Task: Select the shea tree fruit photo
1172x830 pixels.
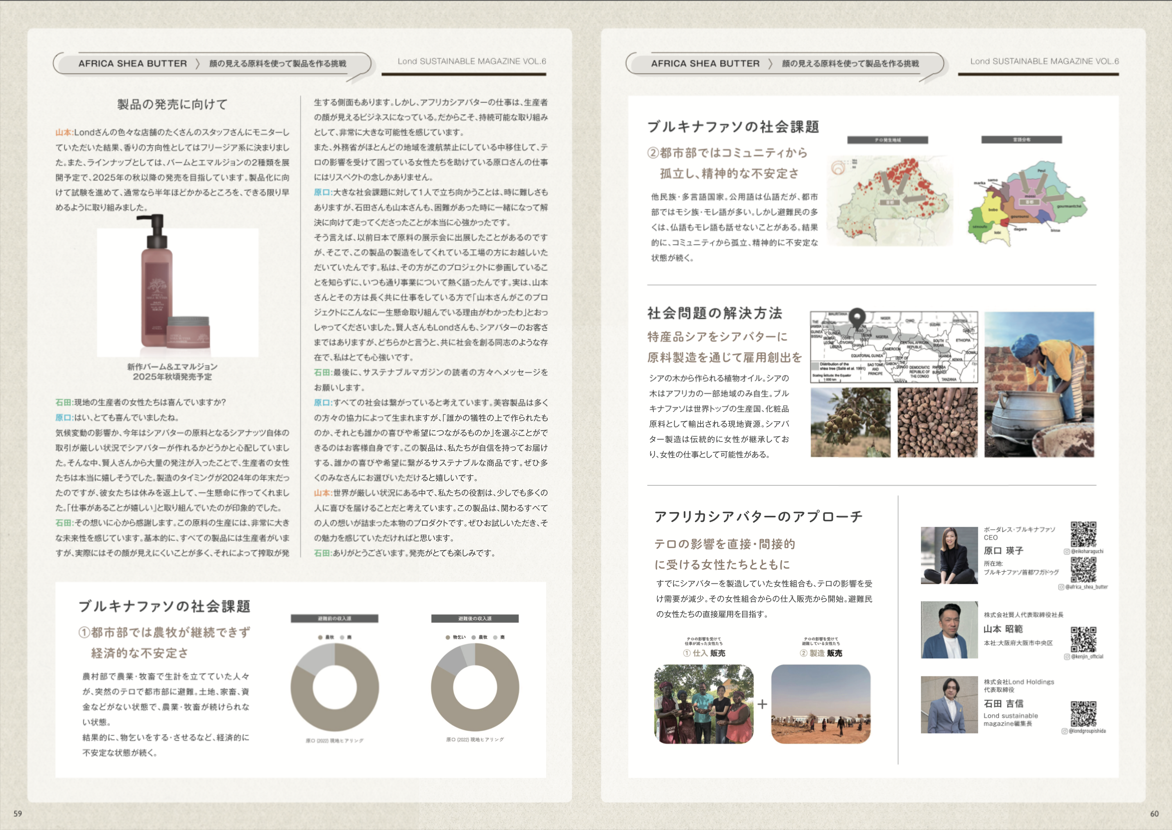Action: pos(851,422)
